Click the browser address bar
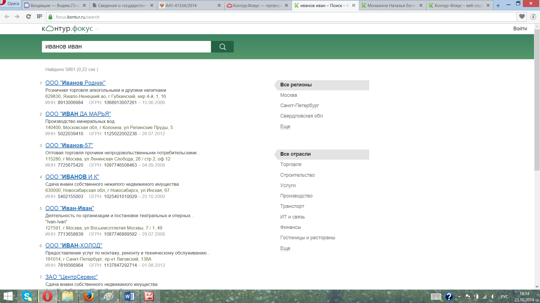 click(x=281, y=17)
